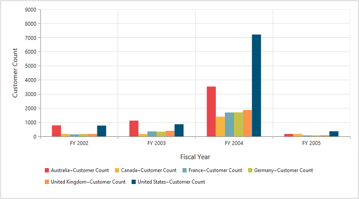359x199 pixels.
Task: Click the United States navy legend swatch
Action: point(134,182)
